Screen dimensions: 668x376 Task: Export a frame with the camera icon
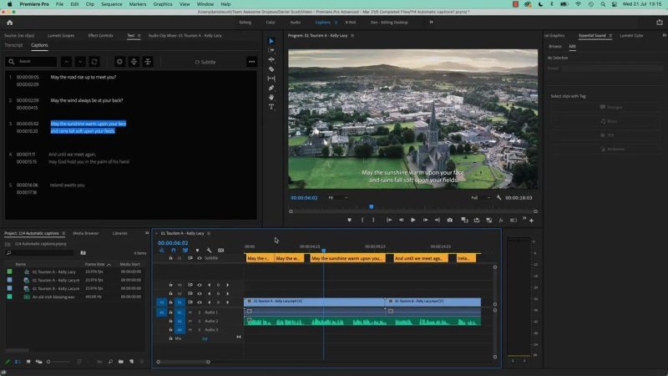click(450, 220)
